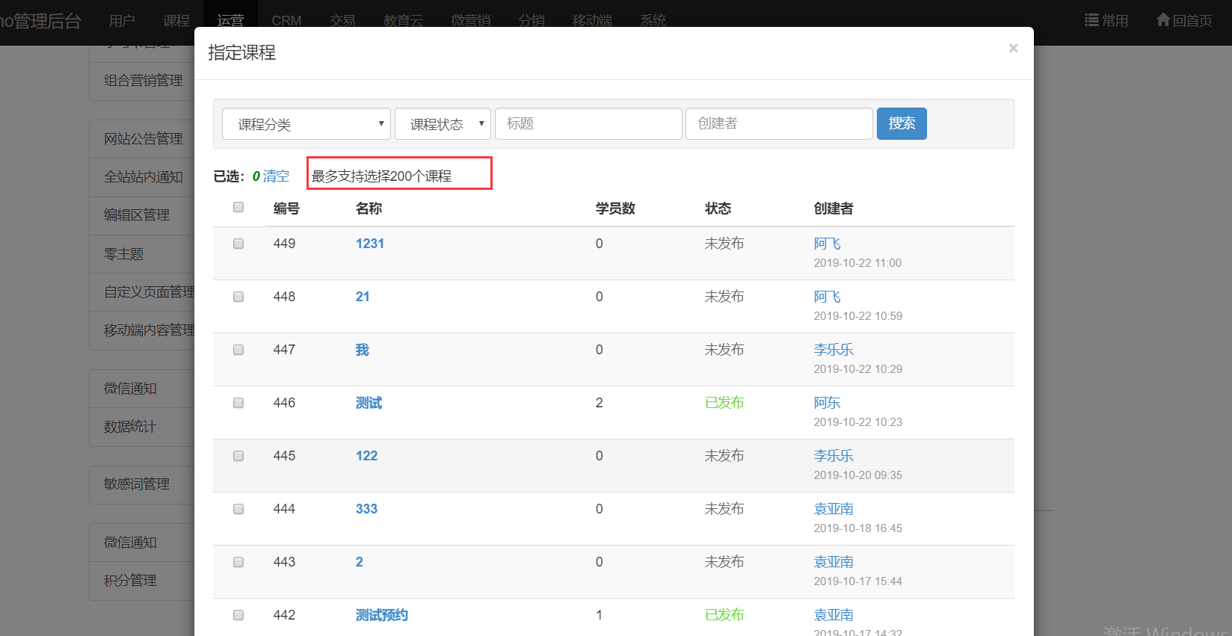Check the checkbox for course 449
The width and height of the screenshot is (1232, 636).
click(238, 244)
